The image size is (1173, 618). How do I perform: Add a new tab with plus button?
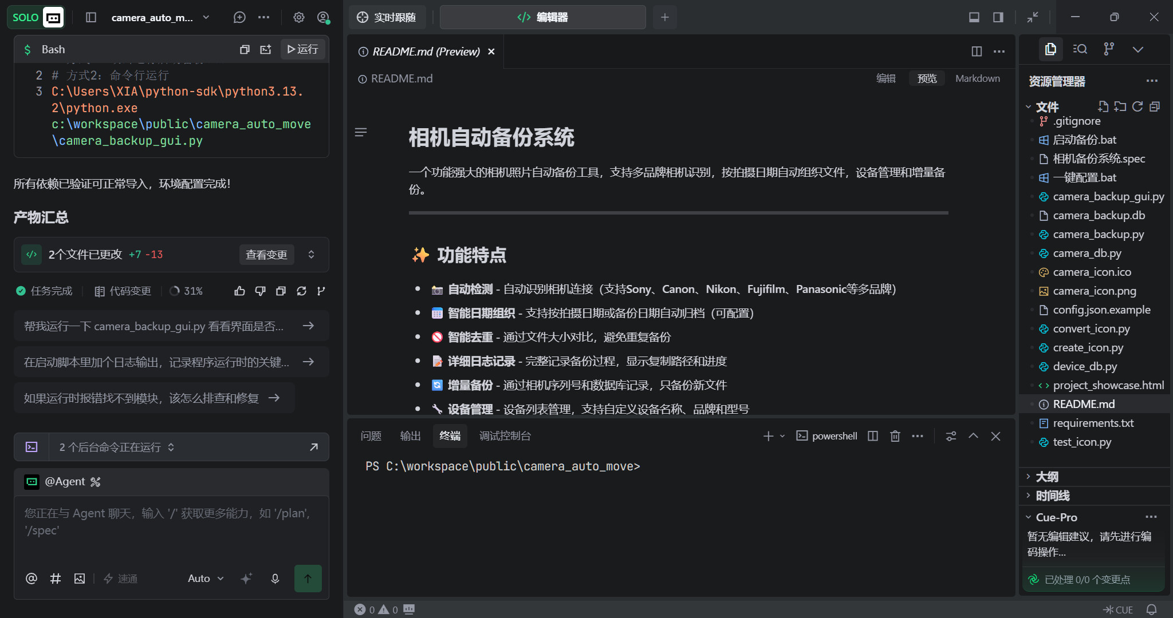pyautogui.click(x=664, y=17)
